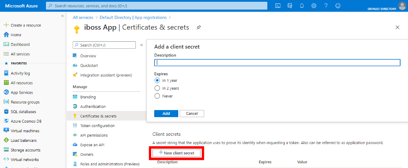408x168 pixels.
Task: Open Token configuration
Action: point(93,125)
